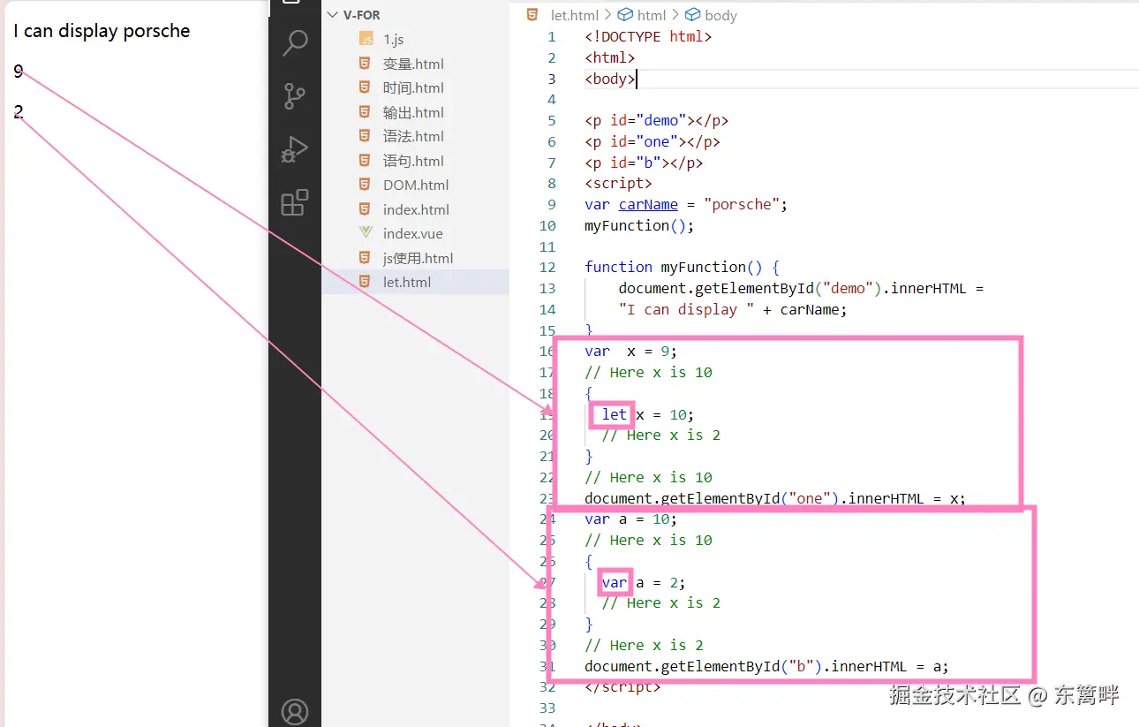This screenshot has height=727, width=1139.
Task: Open the Search view in activity bar
Action: coord(295,42)
